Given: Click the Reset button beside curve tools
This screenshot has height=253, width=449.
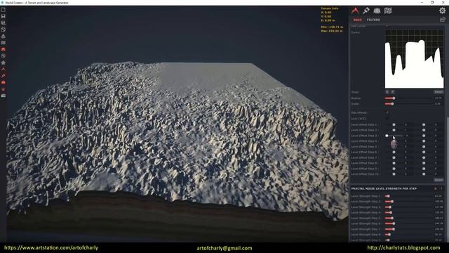Looking at the screenshot, I should click(x=438, y=92).
